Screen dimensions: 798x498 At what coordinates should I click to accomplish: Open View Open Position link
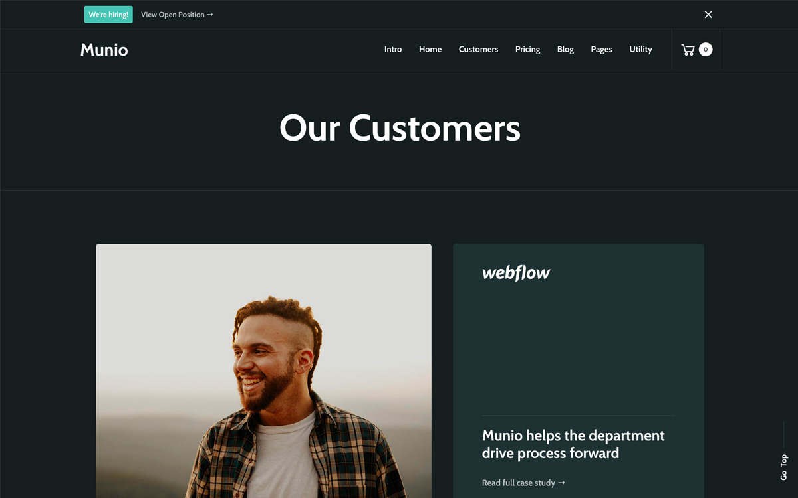(x=177, y=15)
